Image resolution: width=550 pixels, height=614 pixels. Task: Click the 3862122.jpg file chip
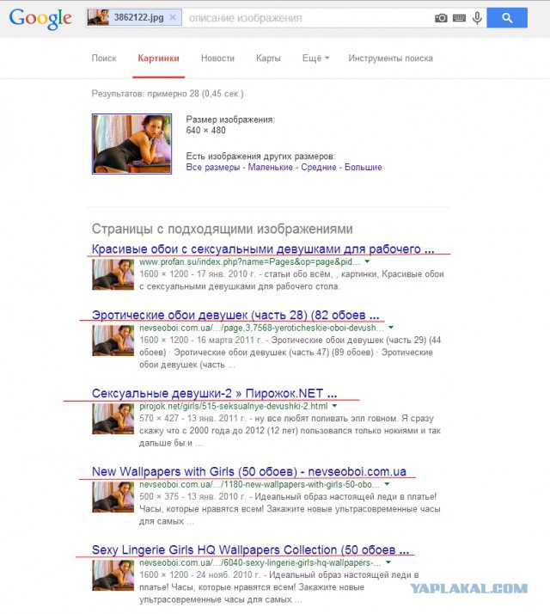tap(134, 17)
